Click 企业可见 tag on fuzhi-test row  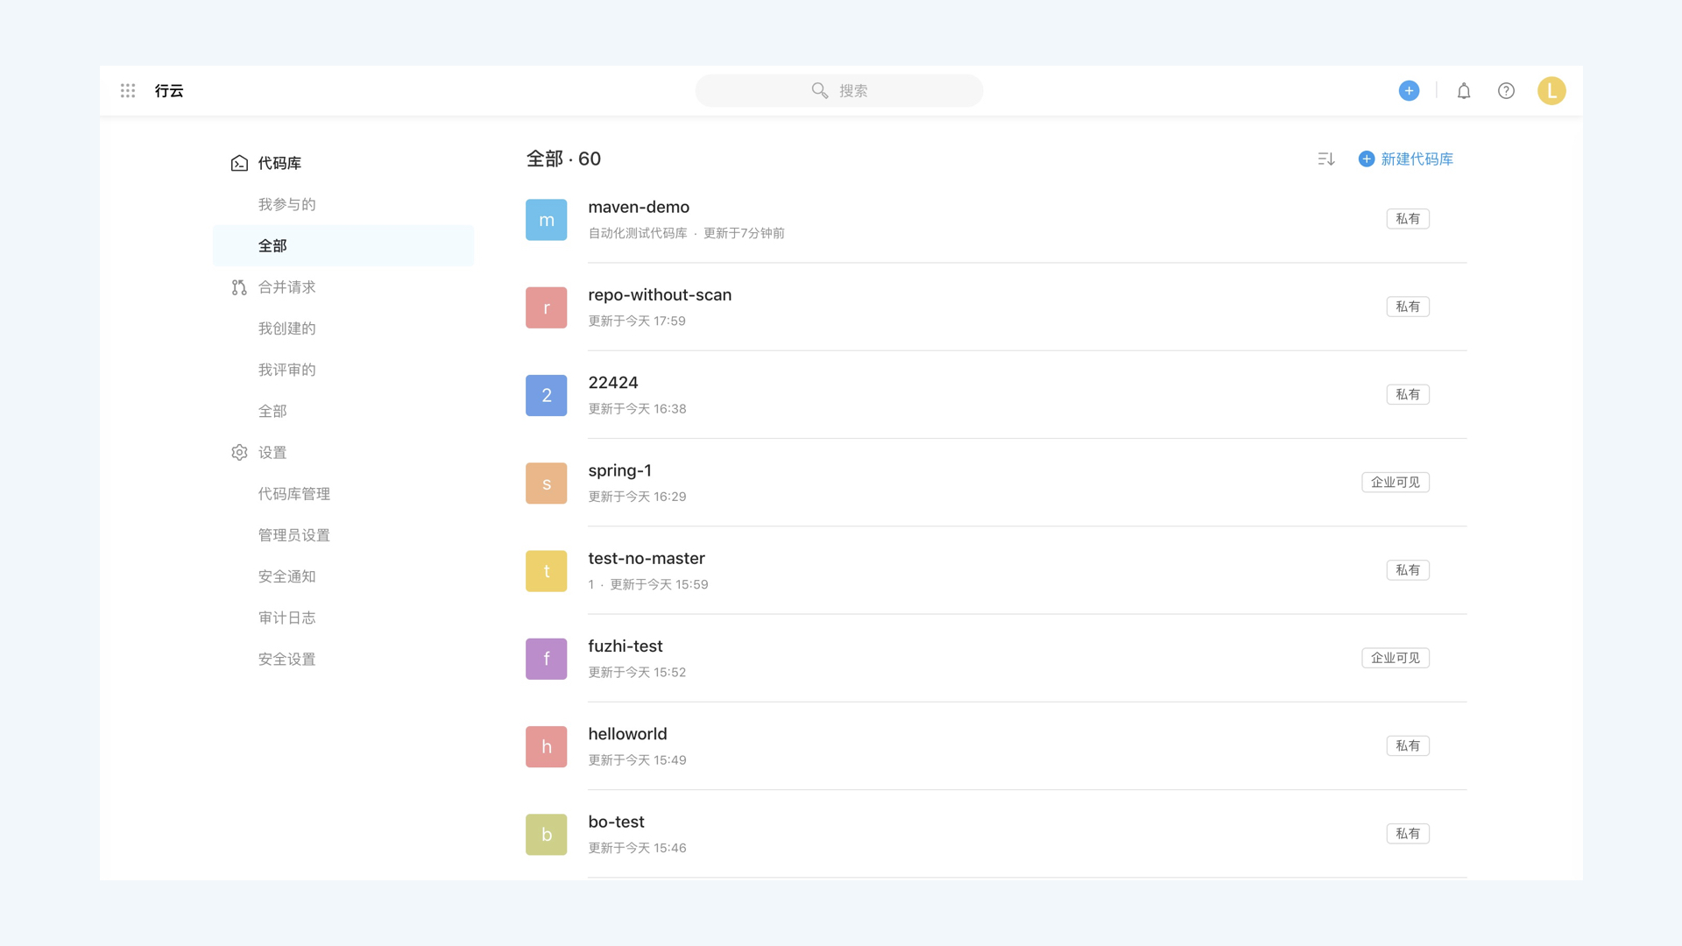pyautogui.click(x=1396, y=658)
